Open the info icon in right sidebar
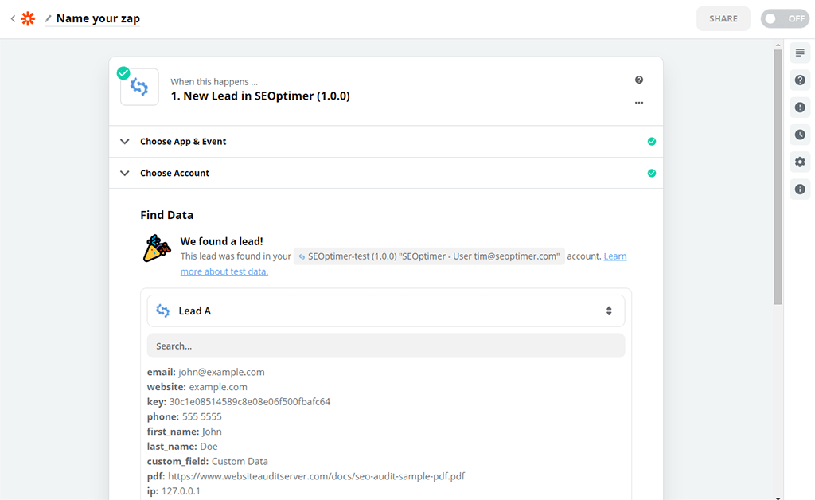 click(x=800, y=189)
